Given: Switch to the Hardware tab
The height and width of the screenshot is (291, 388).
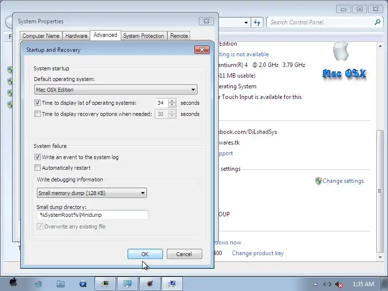Looking at the screenshot, I should [x=77, y=36].
